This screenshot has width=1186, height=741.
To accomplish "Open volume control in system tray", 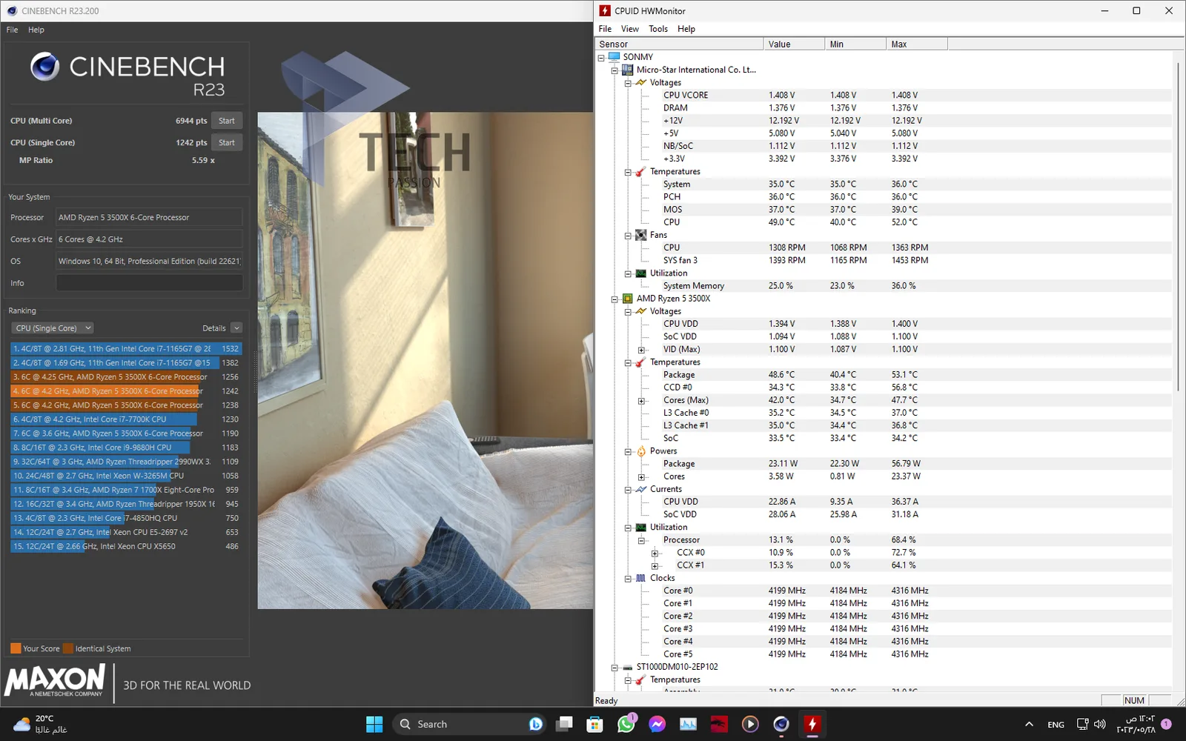I will click(1100, 724).
